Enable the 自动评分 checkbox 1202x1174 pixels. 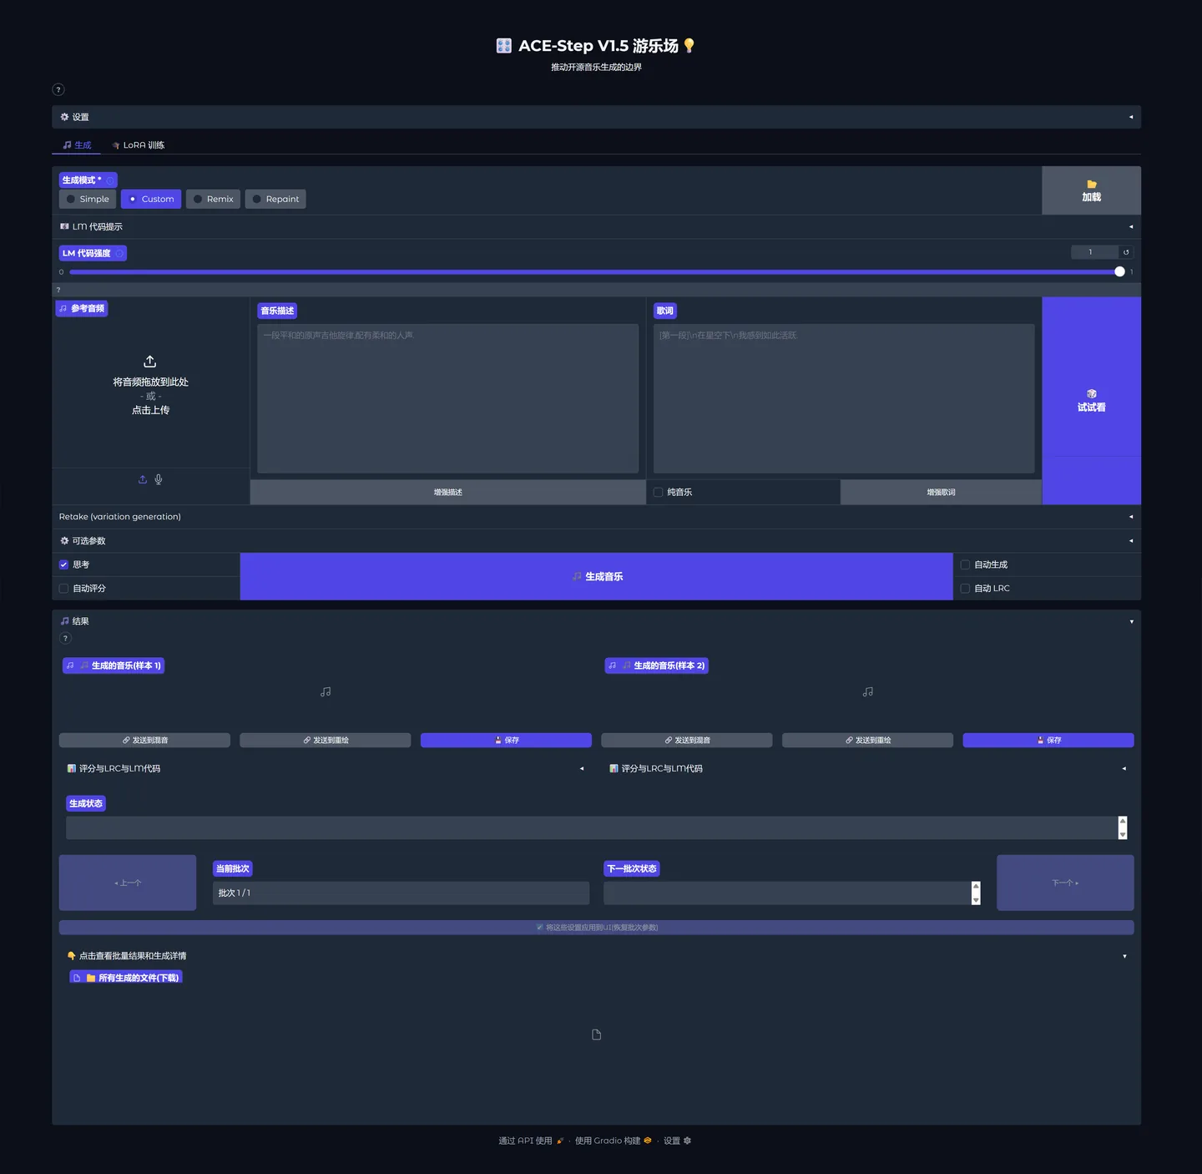click(x=63, y=589)
